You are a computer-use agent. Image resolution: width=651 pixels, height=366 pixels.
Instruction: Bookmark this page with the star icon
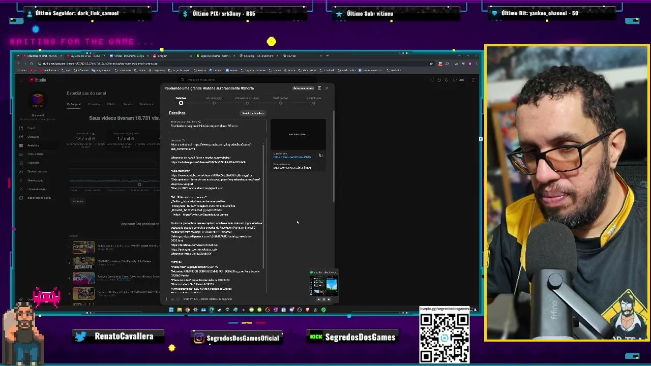(x=431, y=64)
